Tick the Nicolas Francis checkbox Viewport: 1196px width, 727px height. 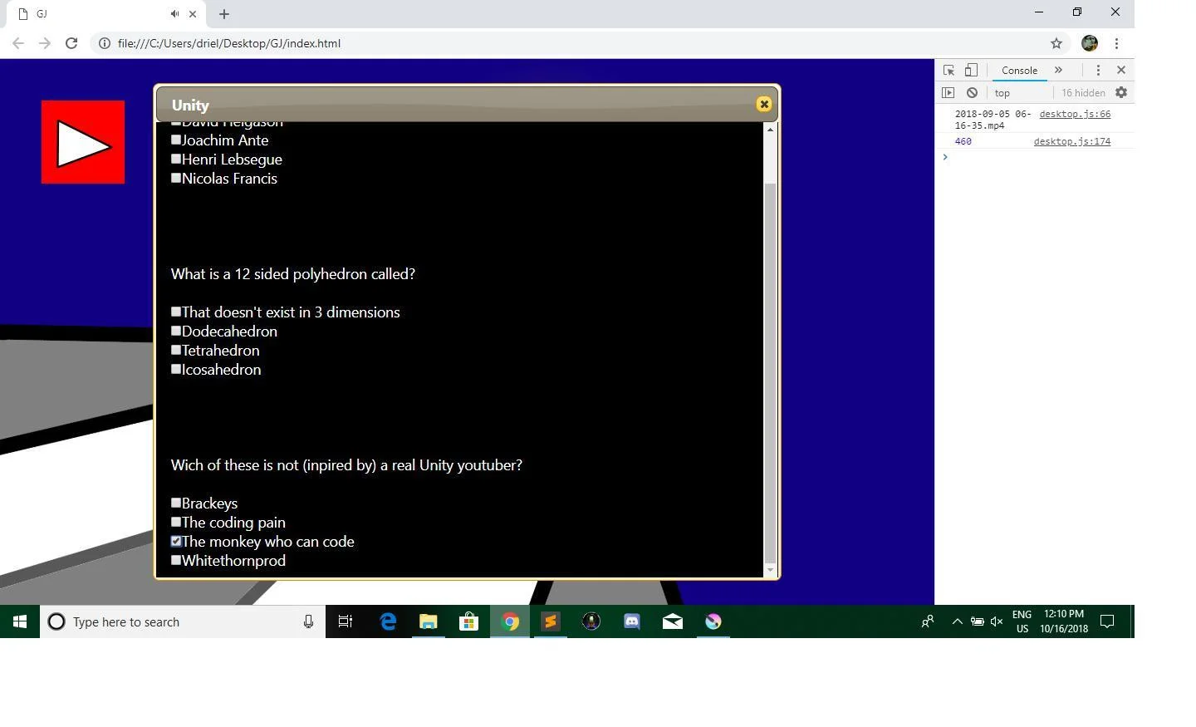[x=176, y=178]
